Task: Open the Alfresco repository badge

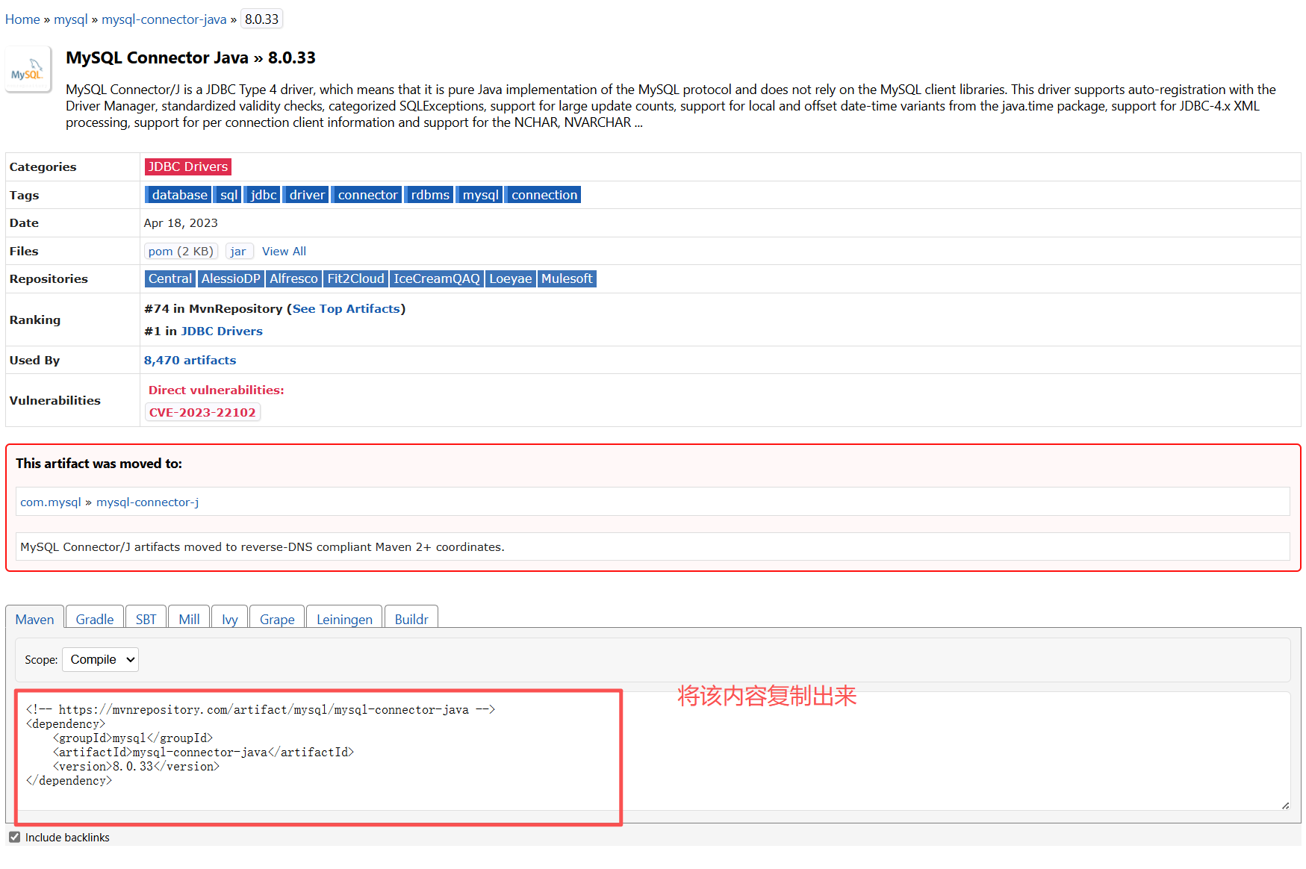Action: pos(293,278)
